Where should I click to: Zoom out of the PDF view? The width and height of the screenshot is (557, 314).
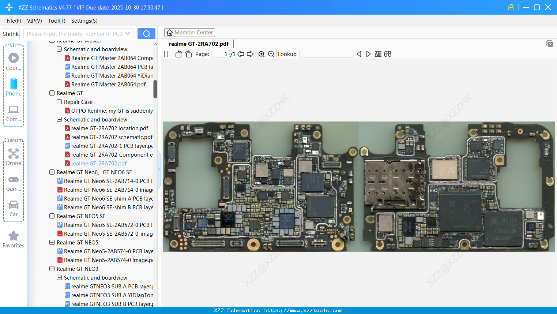(271, 54)
